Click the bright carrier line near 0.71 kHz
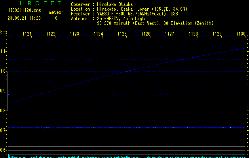Image resolution: width=249 pixels, height=158 pixels. (127, 128)
